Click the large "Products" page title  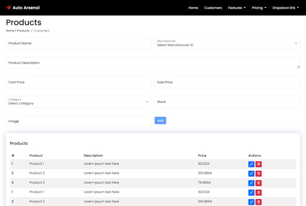tap(23, 22)
